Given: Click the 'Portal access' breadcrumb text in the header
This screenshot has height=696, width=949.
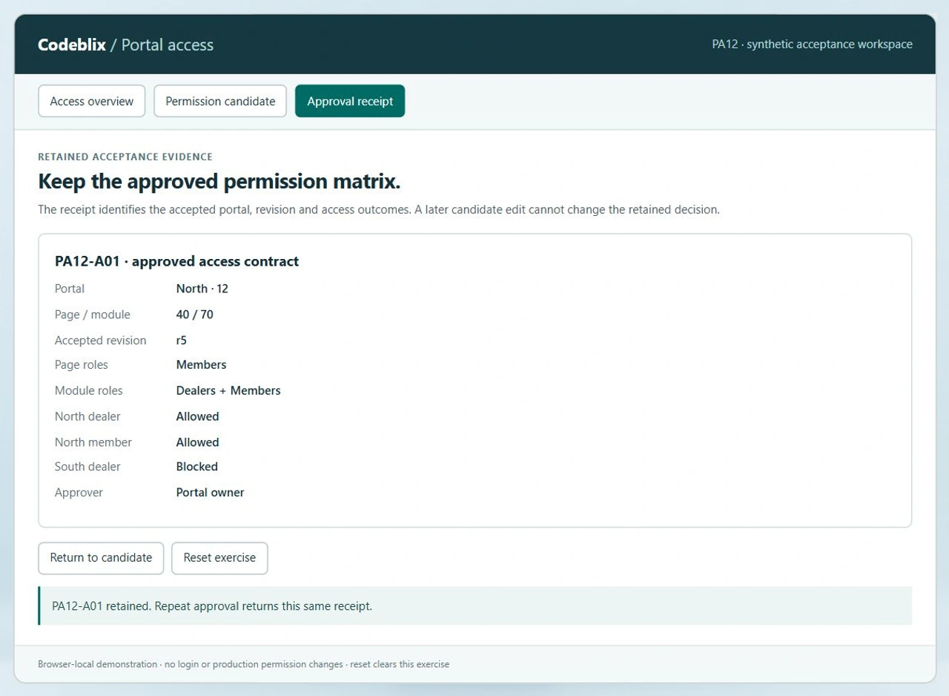Looking at the screenshot, I should (168, 45).
